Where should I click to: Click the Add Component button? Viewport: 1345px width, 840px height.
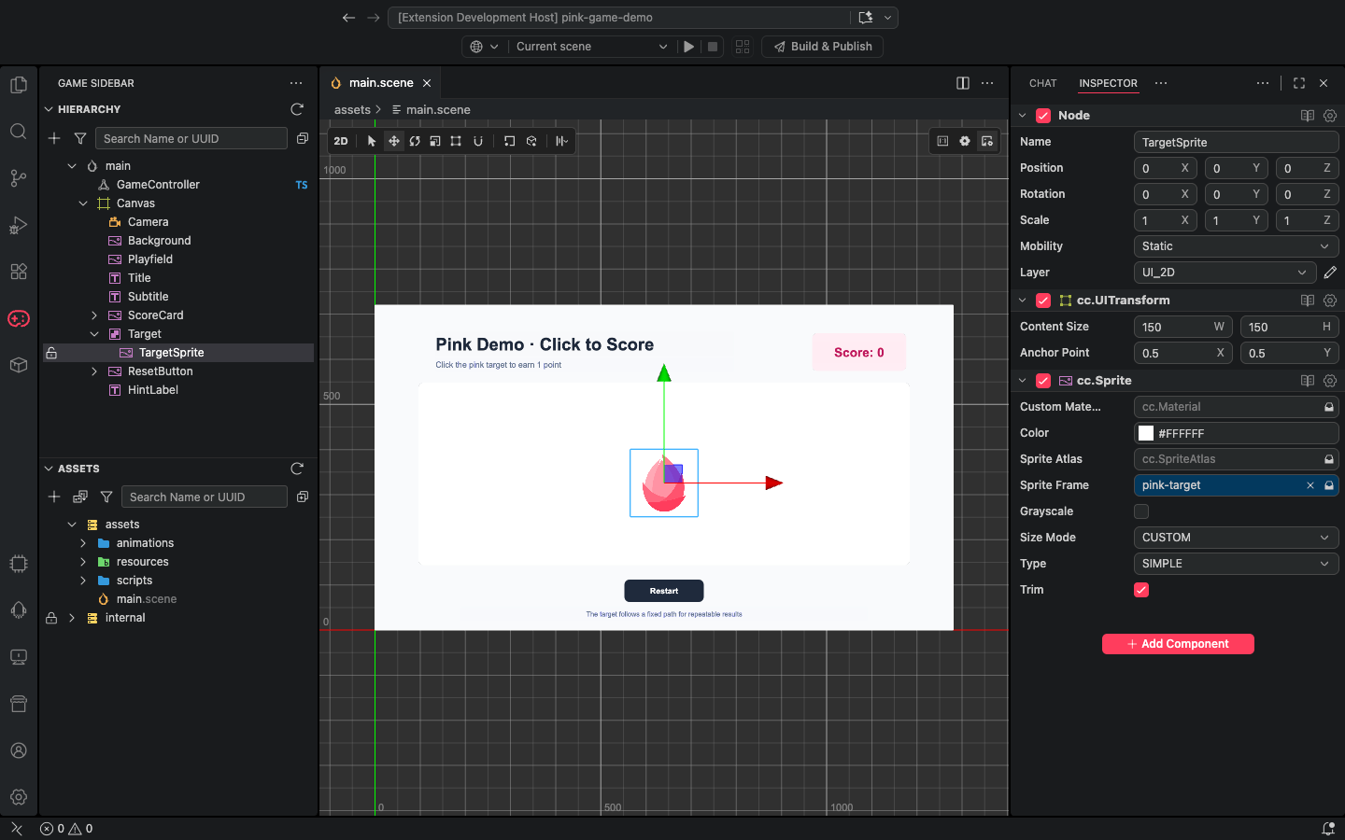point(1178,644)
